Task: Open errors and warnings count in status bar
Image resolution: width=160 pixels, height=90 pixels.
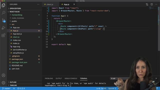Action: (21, 88)
